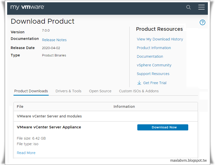
Task: Visit the vSphere Community
Action: click(x=154, y=65)
